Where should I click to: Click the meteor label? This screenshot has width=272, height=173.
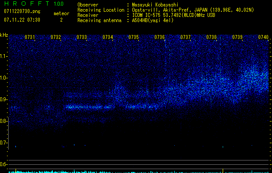pyautogui.click(x=61, y=13)
